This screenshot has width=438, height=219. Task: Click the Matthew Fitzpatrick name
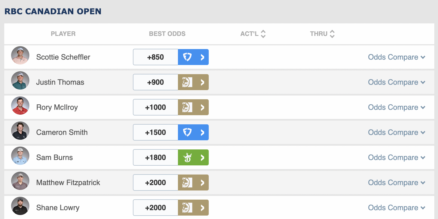point(68,182)
